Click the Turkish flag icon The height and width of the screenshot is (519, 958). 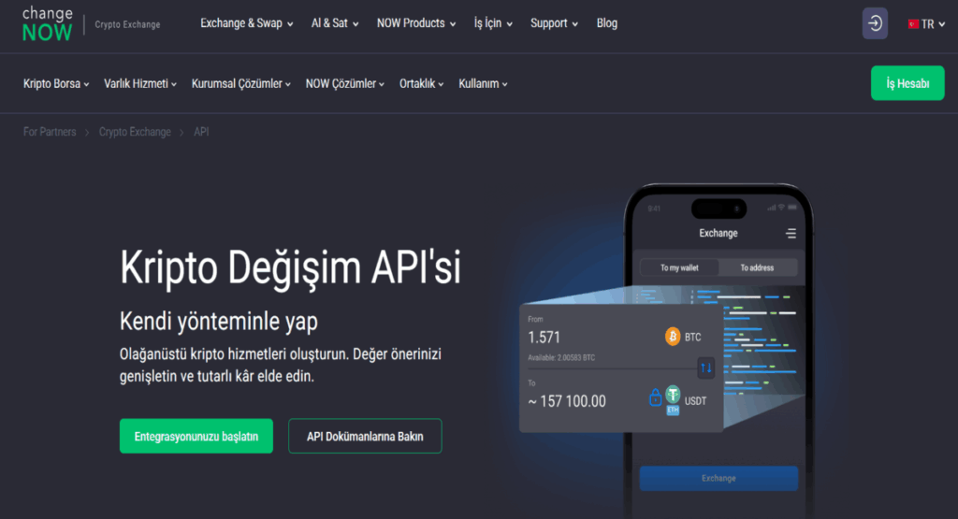[913, 24]
